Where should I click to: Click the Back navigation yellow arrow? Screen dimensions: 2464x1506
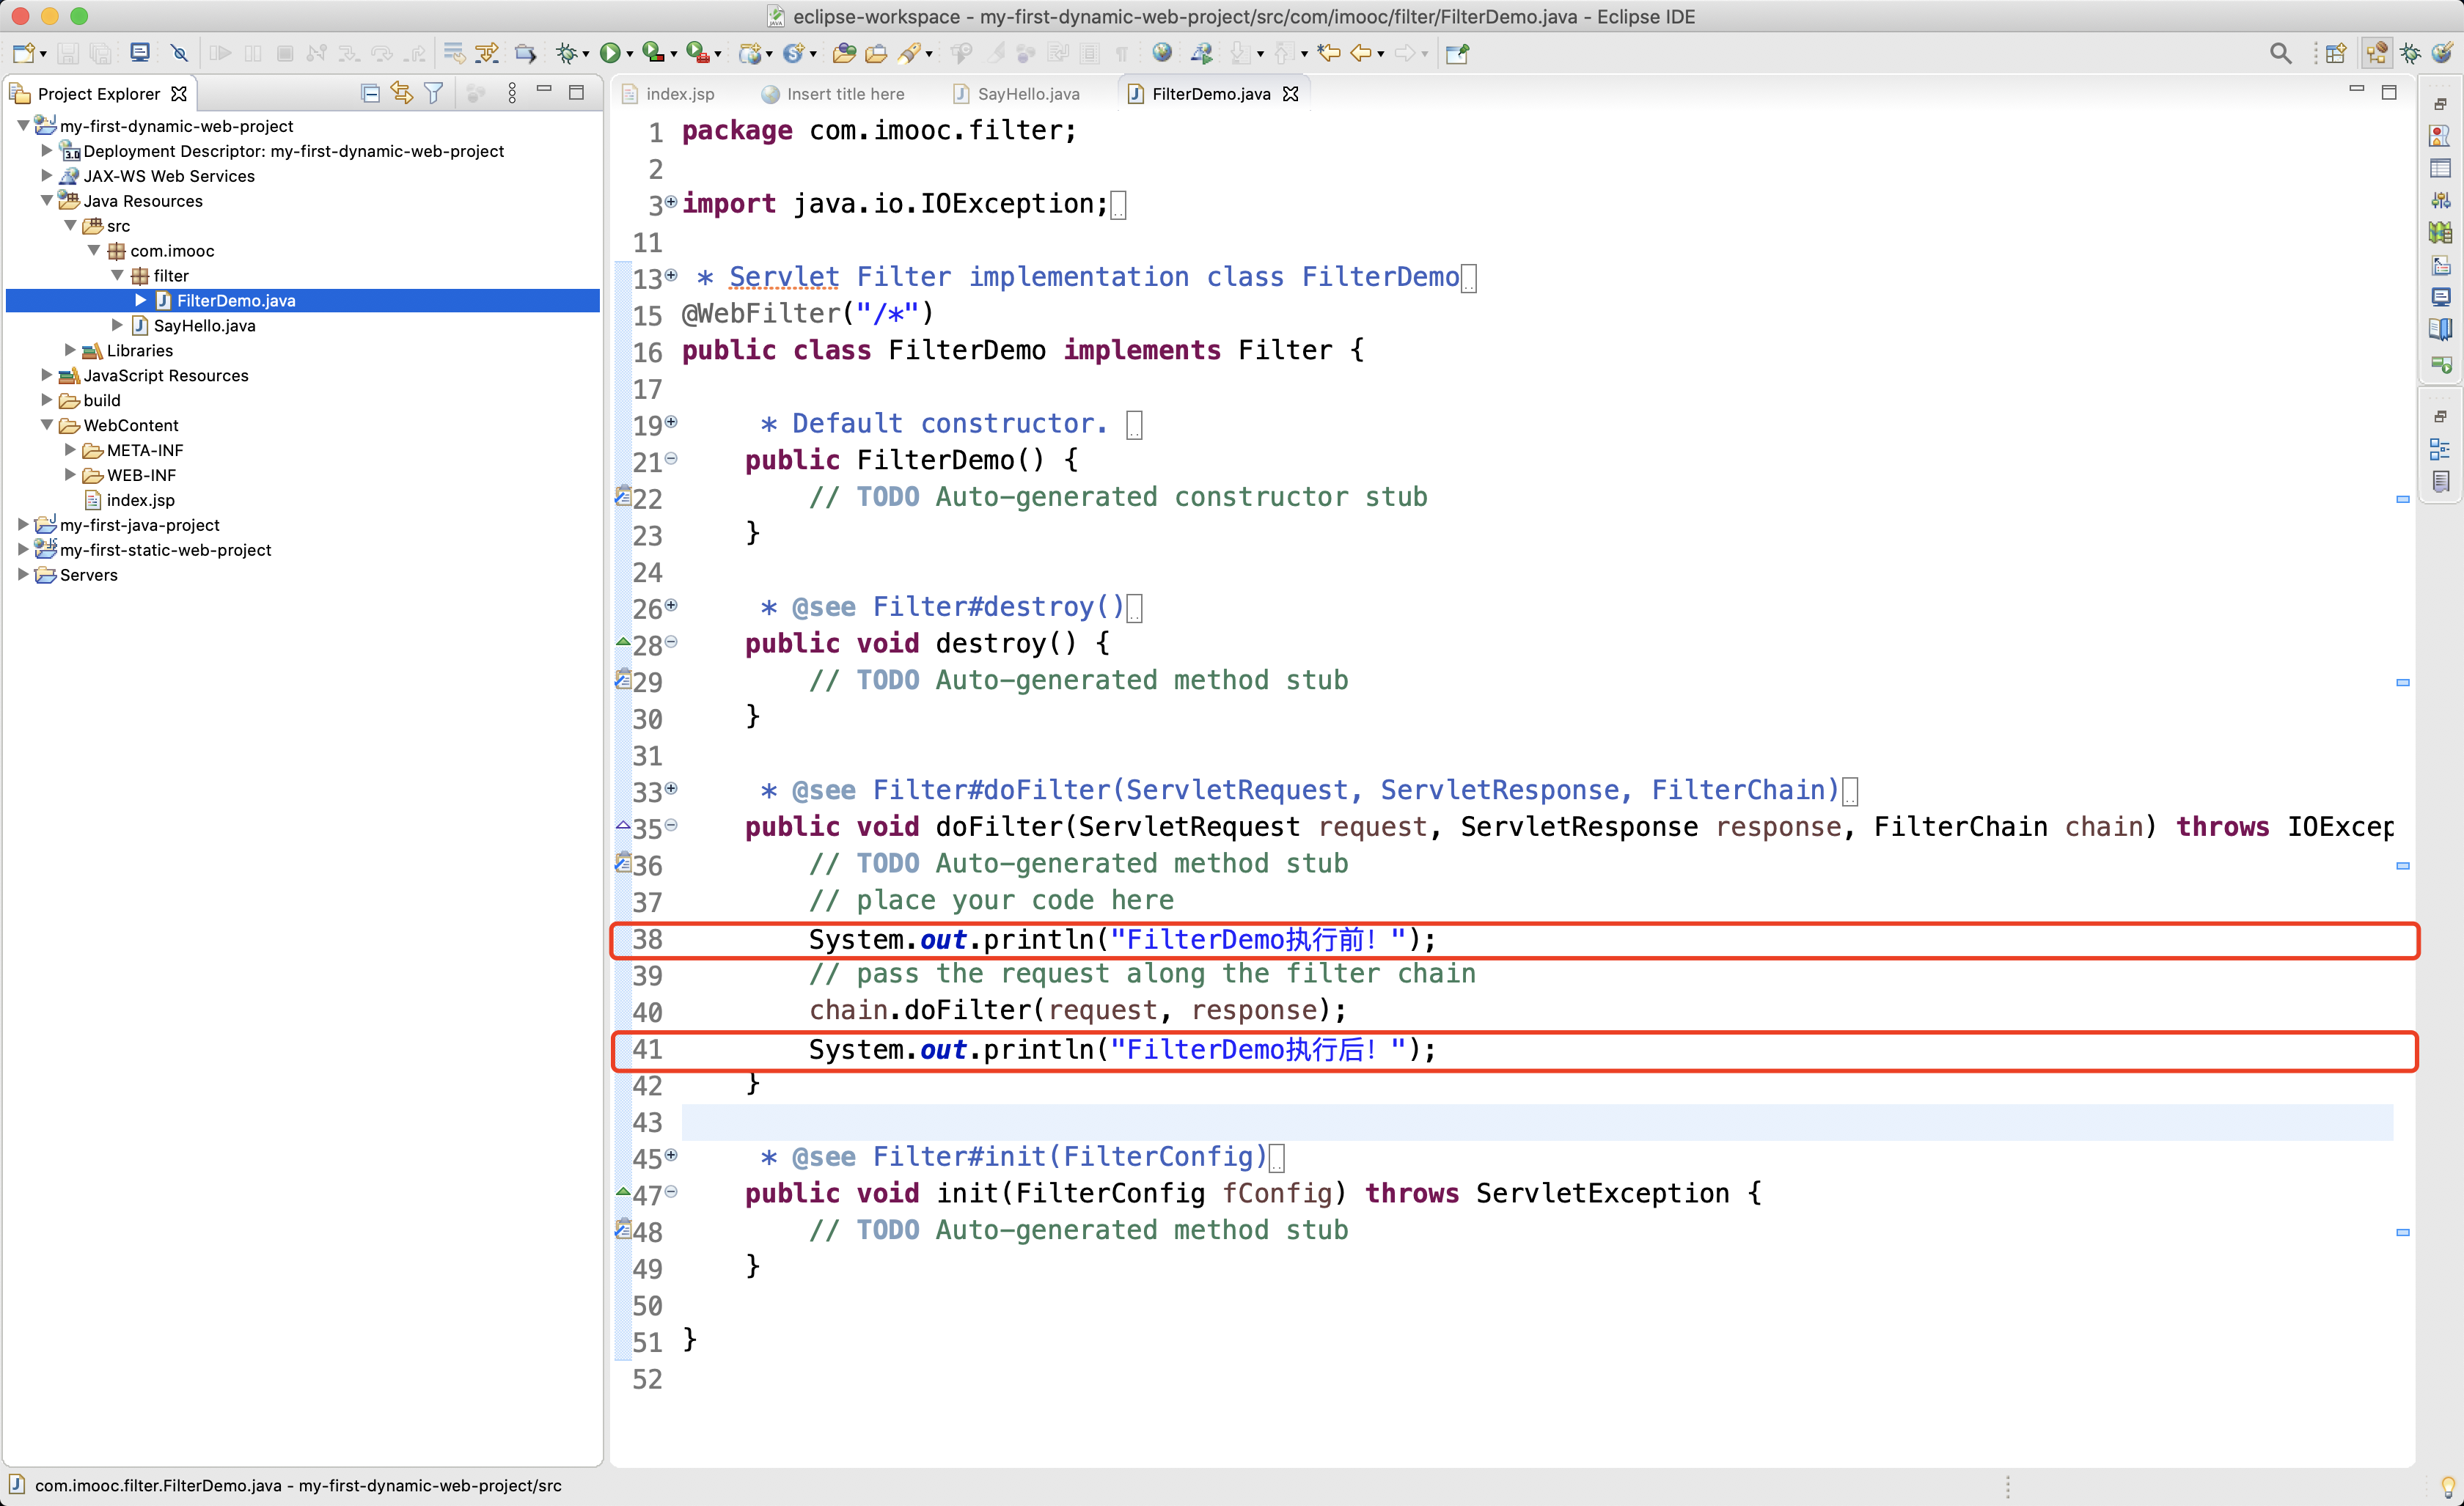pyautogui.click(x=1361, y=53)
